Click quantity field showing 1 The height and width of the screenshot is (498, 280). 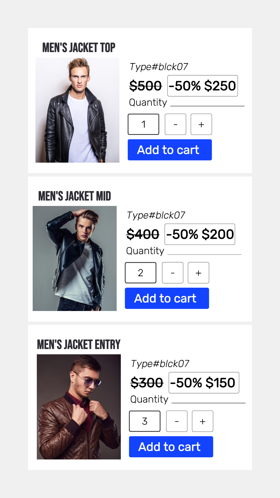143,124
